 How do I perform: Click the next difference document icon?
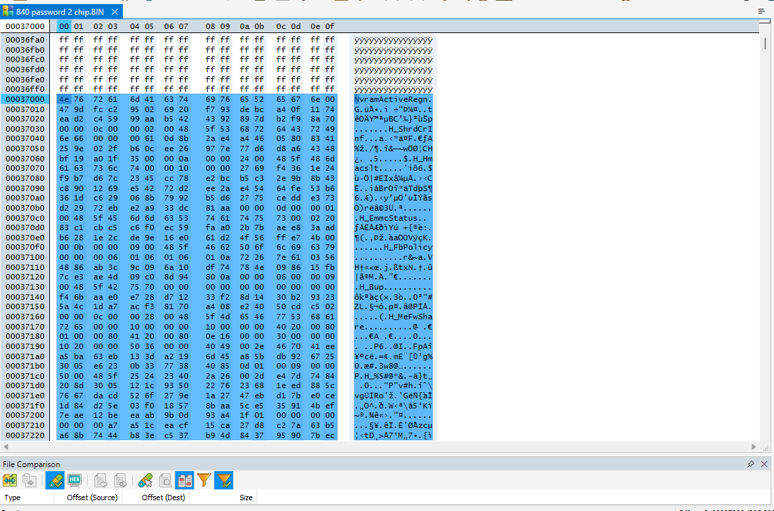(120, 480)
